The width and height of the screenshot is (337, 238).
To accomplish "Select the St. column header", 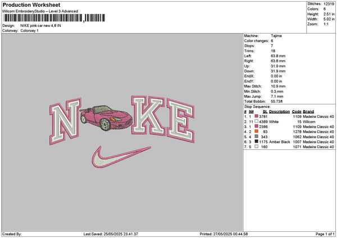I will click(265, 112).
